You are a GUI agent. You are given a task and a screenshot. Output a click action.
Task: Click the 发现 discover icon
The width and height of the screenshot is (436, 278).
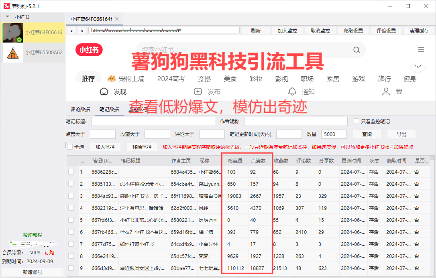pyautogui.click(x=104, y=91)
